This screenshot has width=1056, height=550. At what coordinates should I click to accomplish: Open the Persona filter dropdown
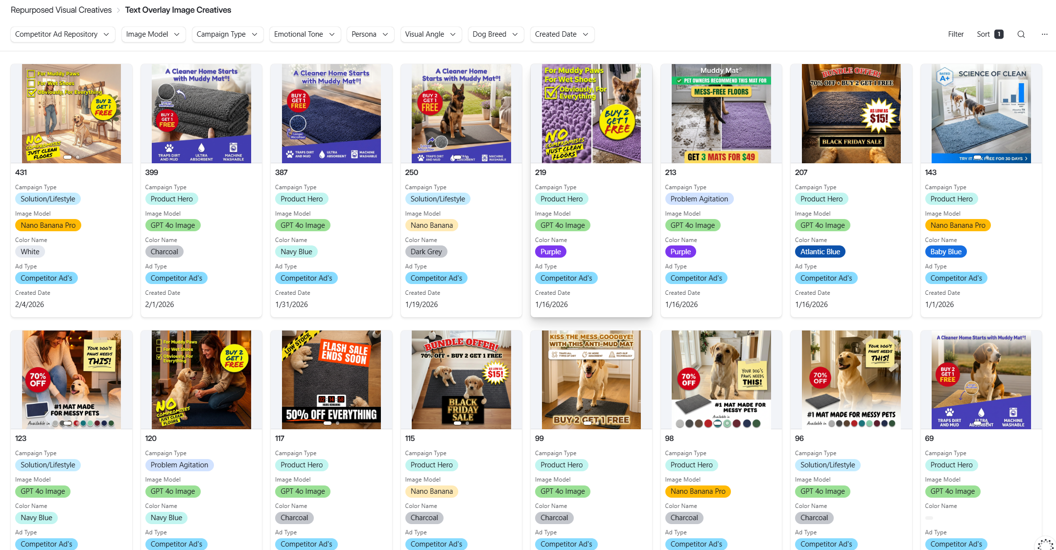pos(370,34)
